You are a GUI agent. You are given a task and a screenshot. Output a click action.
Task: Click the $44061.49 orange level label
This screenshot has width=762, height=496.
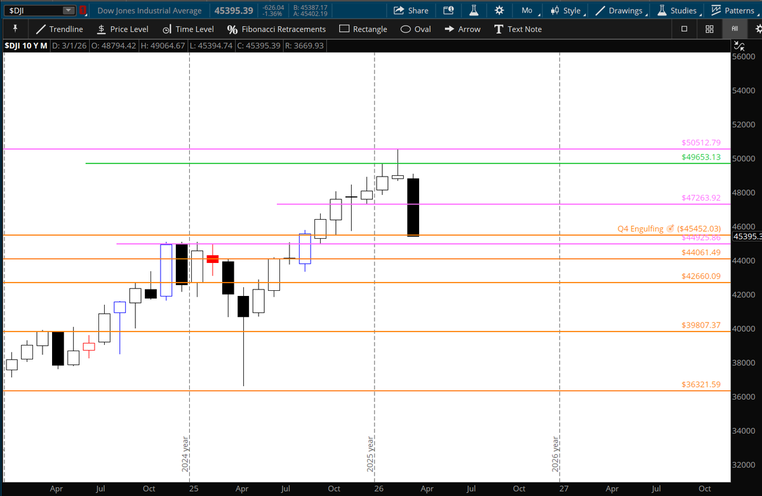(x=701, y=252)
